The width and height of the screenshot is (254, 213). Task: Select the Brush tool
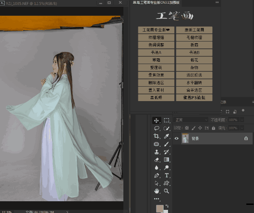[166, 144]
